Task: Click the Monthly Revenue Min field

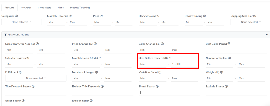Action: click(x=56, y=22)
